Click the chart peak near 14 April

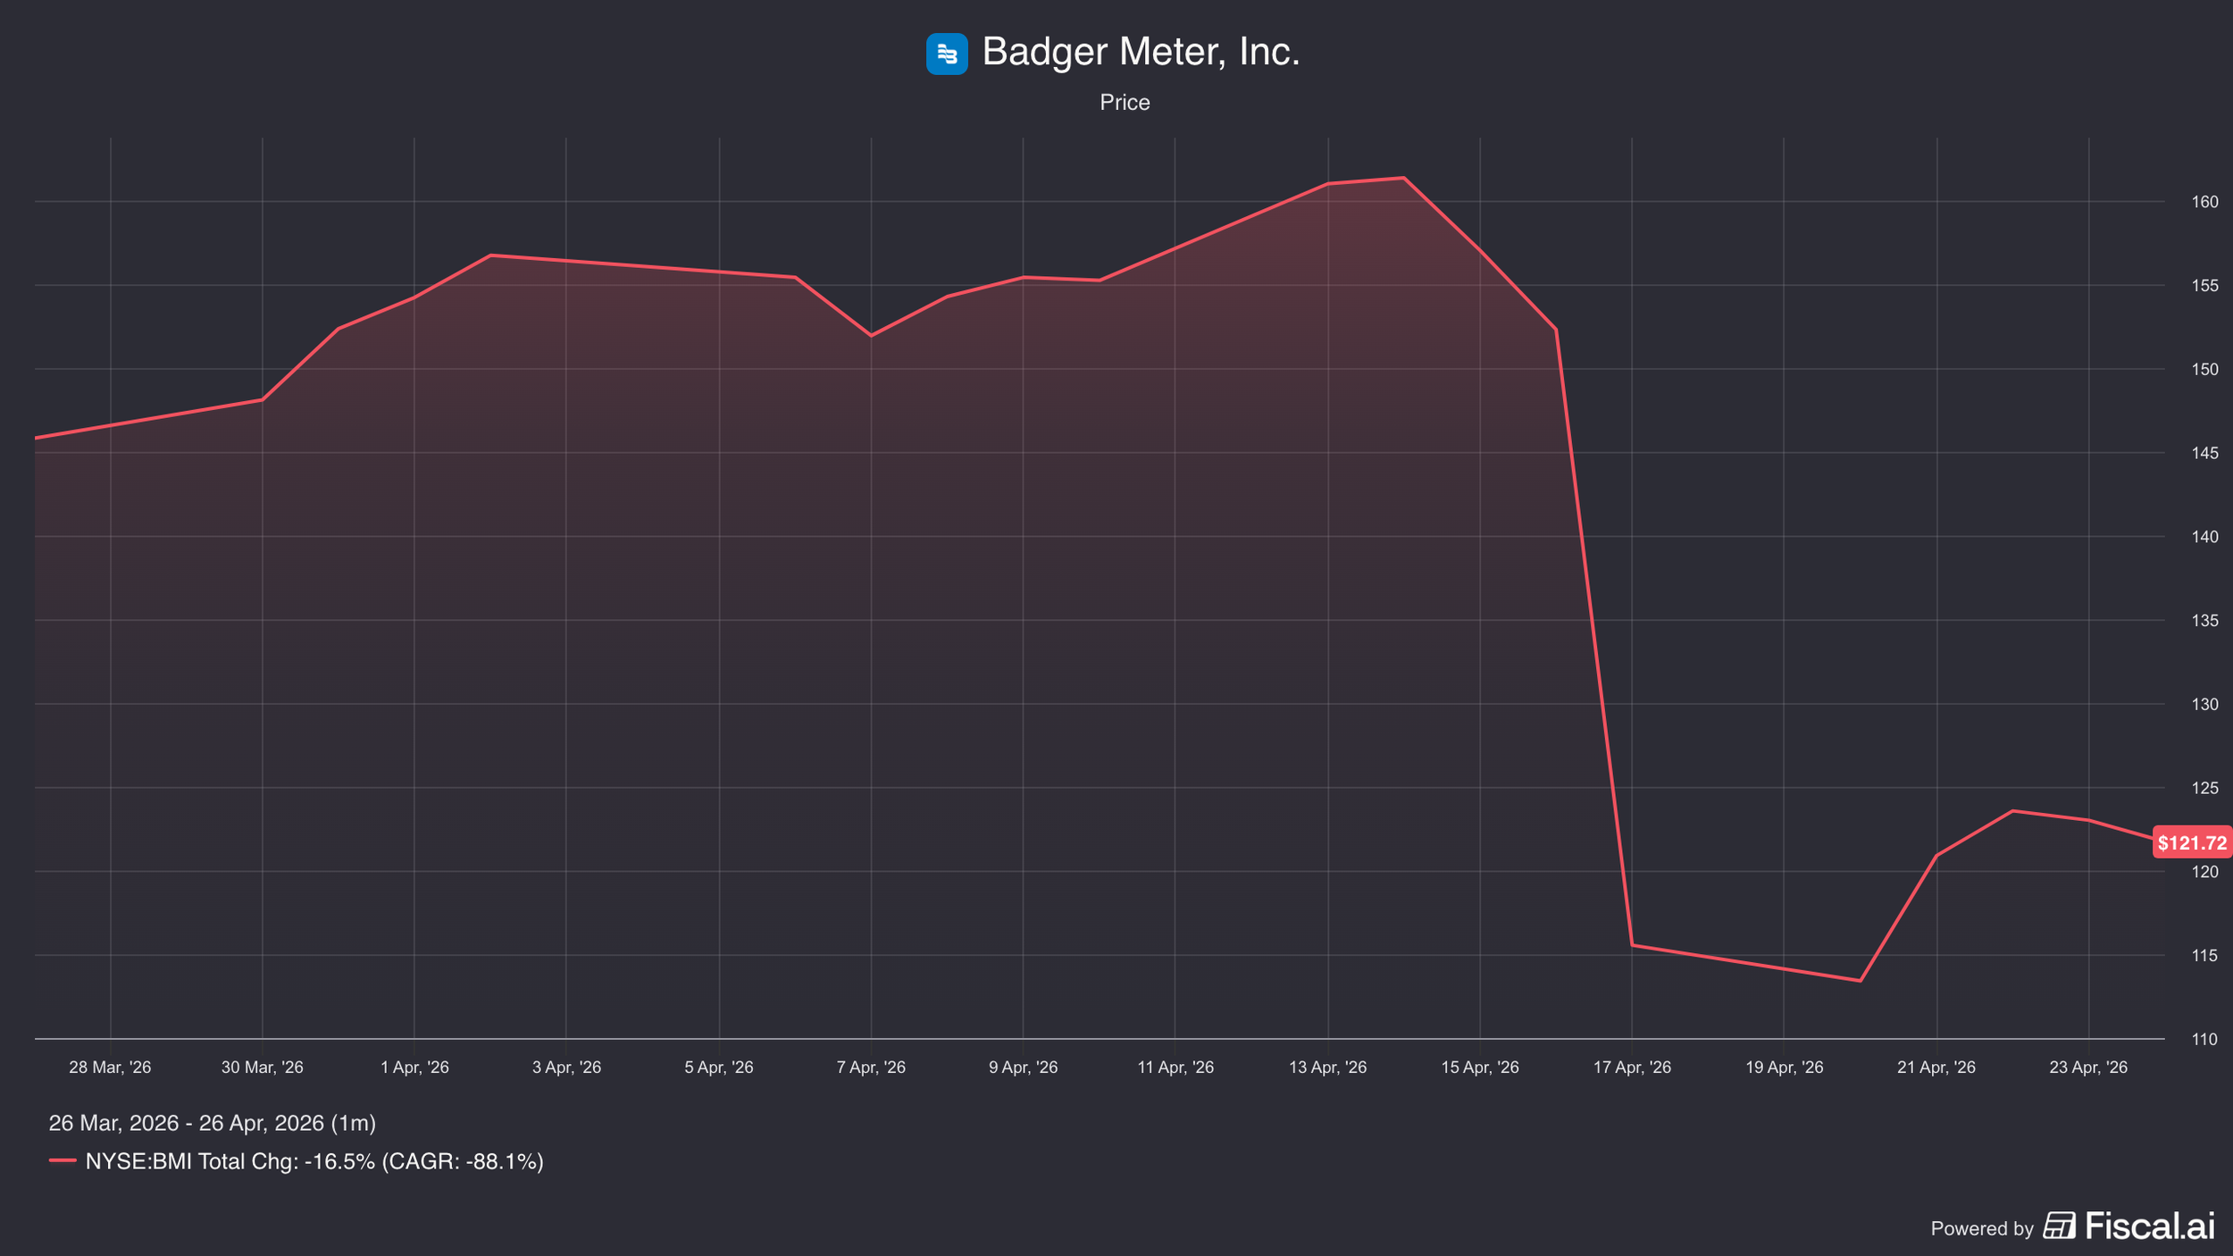click(1403, 178)
